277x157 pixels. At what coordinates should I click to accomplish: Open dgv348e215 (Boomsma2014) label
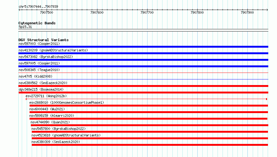41,89
